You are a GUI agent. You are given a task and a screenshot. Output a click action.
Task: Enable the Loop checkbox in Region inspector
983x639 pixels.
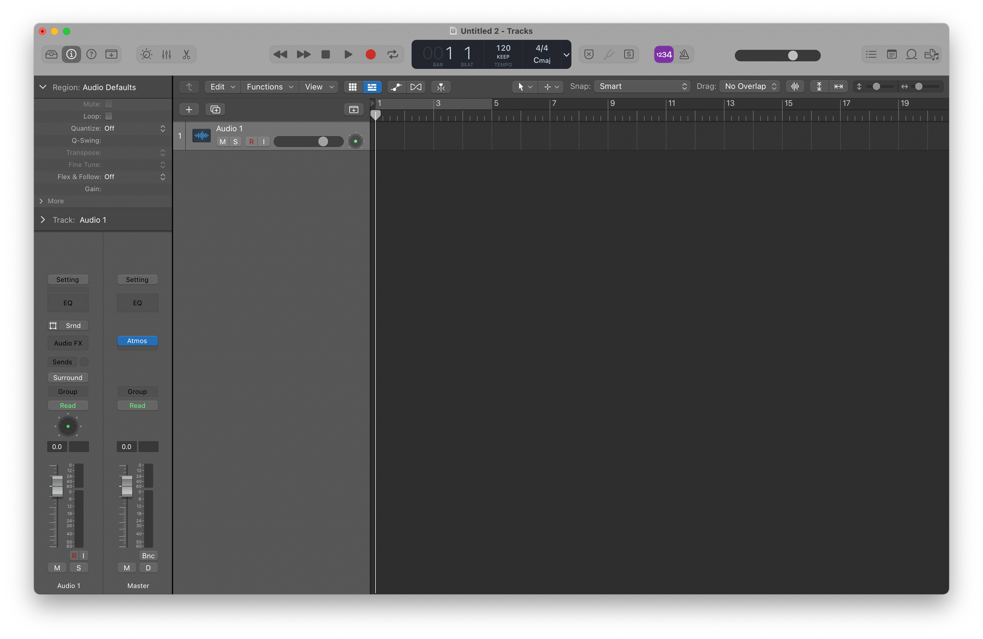click(x=109, y=116)
